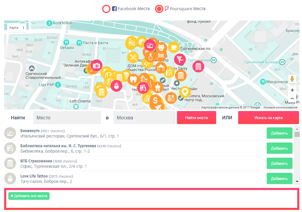
Task: Zoom out the map with minus button
Action: coord(292,98)
